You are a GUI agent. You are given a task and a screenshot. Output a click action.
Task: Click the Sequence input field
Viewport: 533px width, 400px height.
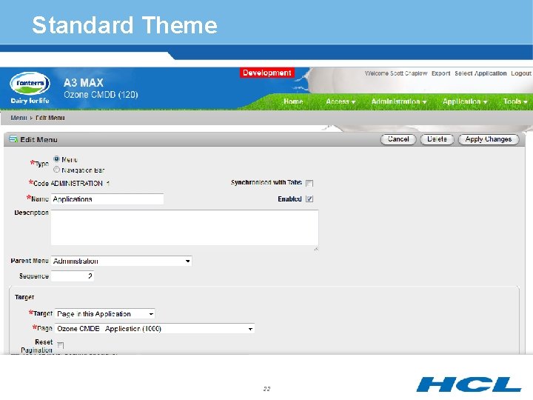click(x=73, y=276)
